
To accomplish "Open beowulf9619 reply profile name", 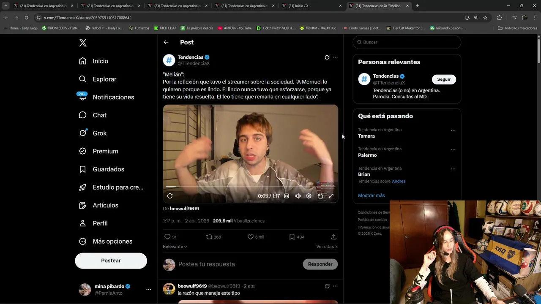I will [192, 286].
